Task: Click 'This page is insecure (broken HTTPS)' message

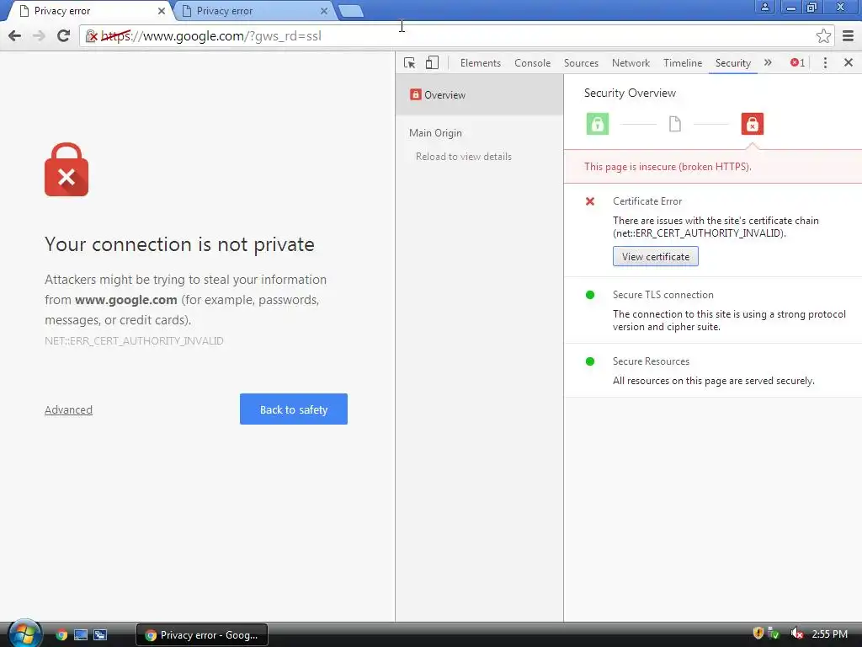Action: (x=668, y=167)
